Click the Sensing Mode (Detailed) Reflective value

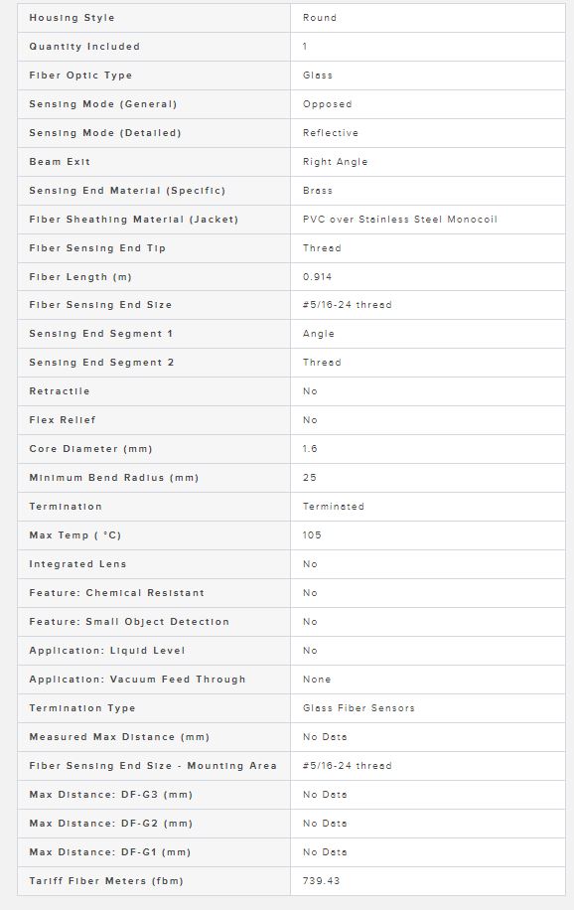click(331, 133)
